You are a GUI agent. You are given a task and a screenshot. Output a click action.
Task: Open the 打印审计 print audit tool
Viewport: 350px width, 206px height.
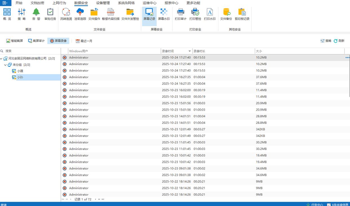coord(180,14)
